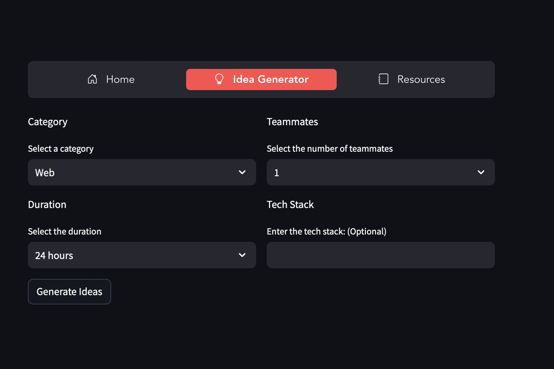The height and width of the screenshot is (369, 554).
Task: Click the chevron arrow in teammates selector
Action: point(481,172)
